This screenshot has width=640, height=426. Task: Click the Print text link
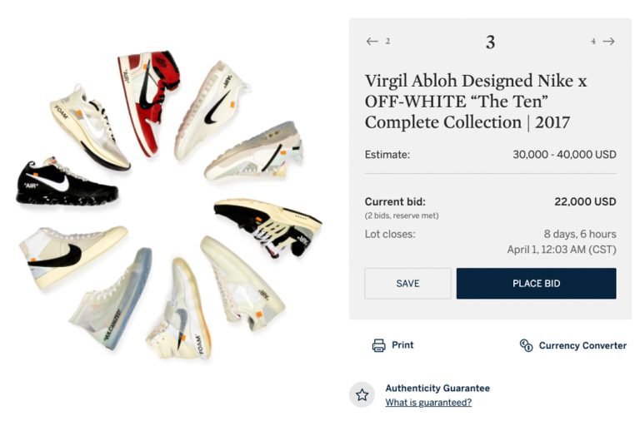click(x=402, y=345)
